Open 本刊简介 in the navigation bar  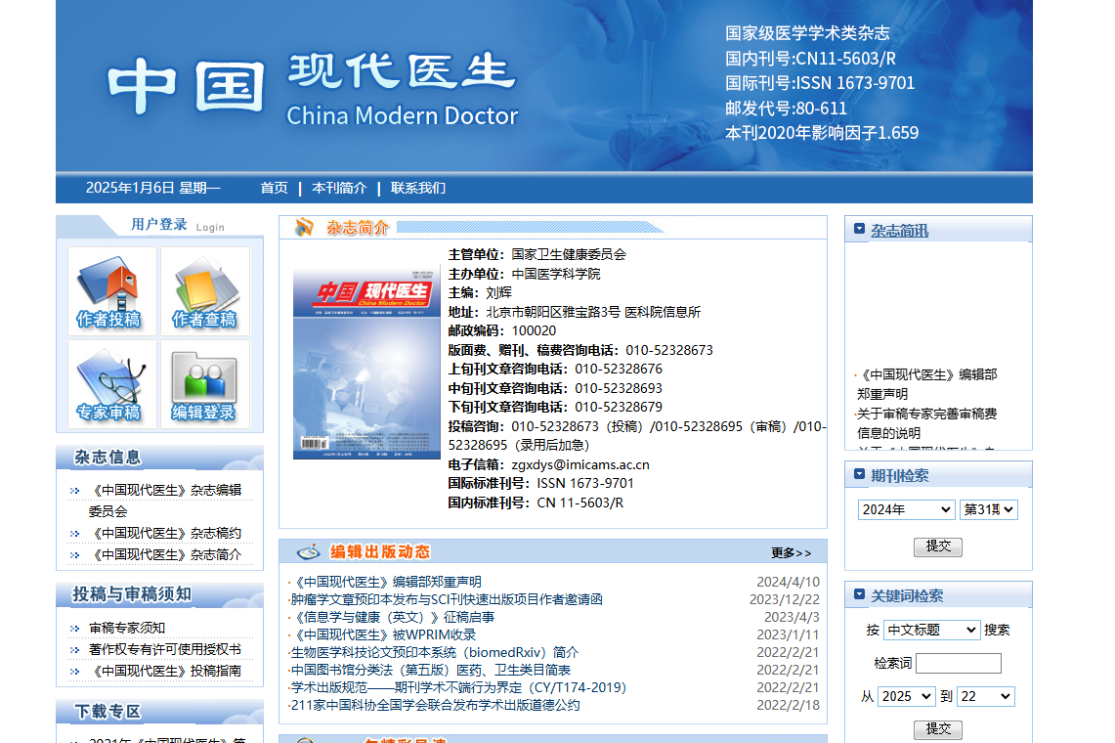(339, 188)
